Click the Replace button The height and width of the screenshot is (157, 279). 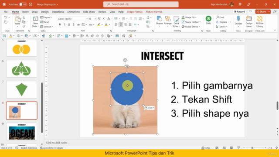coord(222,22)
